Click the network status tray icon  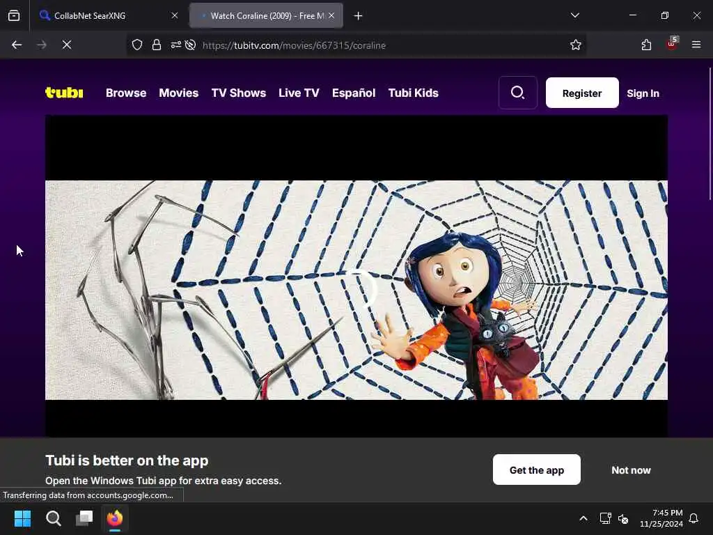pyautogui.click(x=605, y=518)
